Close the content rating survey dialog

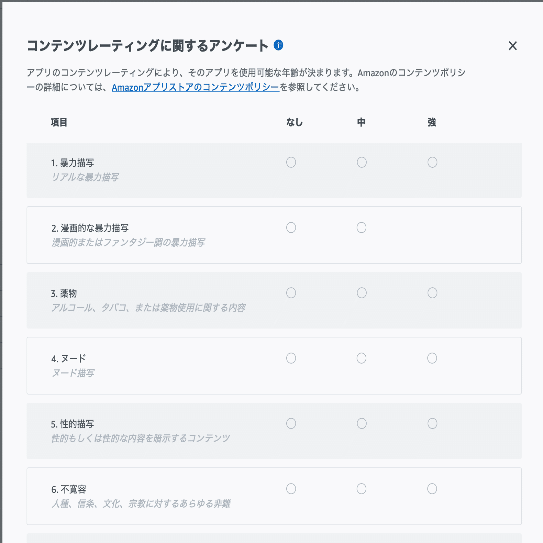tap(513, 46)
